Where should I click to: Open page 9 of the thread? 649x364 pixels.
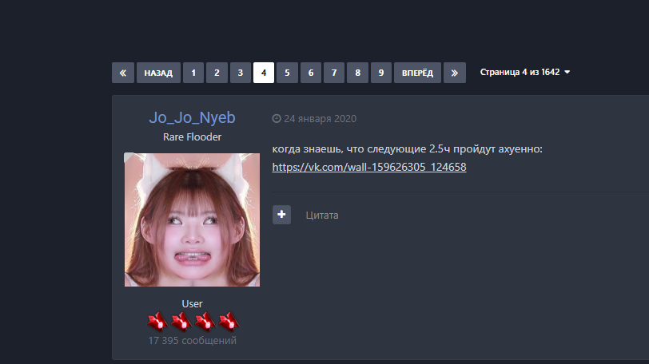click(x=381, y=73)
